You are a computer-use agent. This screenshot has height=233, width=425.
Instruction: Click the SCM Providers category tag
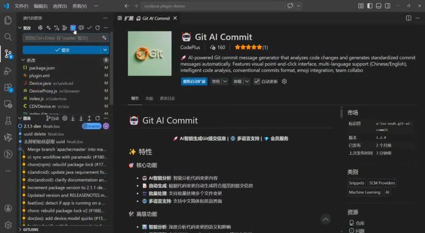(x=382, y=183)
